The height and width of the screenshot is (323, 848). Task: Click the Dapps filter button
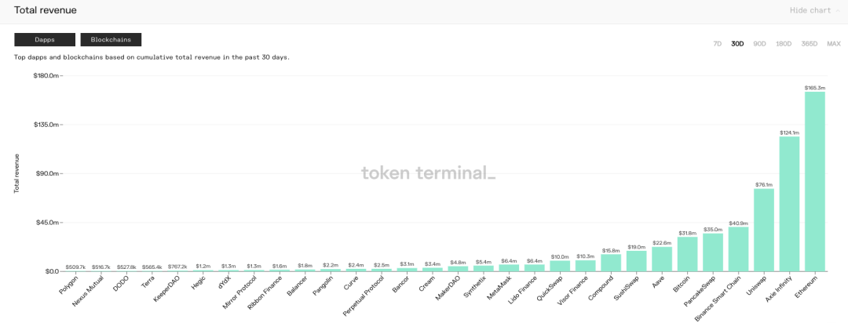click(x=45, y=39)
